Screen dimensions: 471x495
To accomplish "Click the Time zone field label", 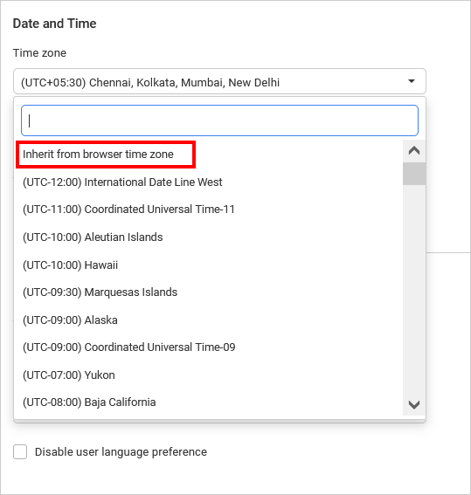I will [39, 53].
